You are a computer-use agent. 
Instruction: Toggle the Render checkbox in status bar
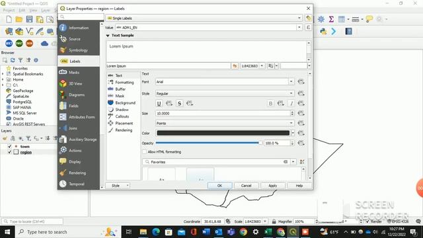tap(367, 221)
